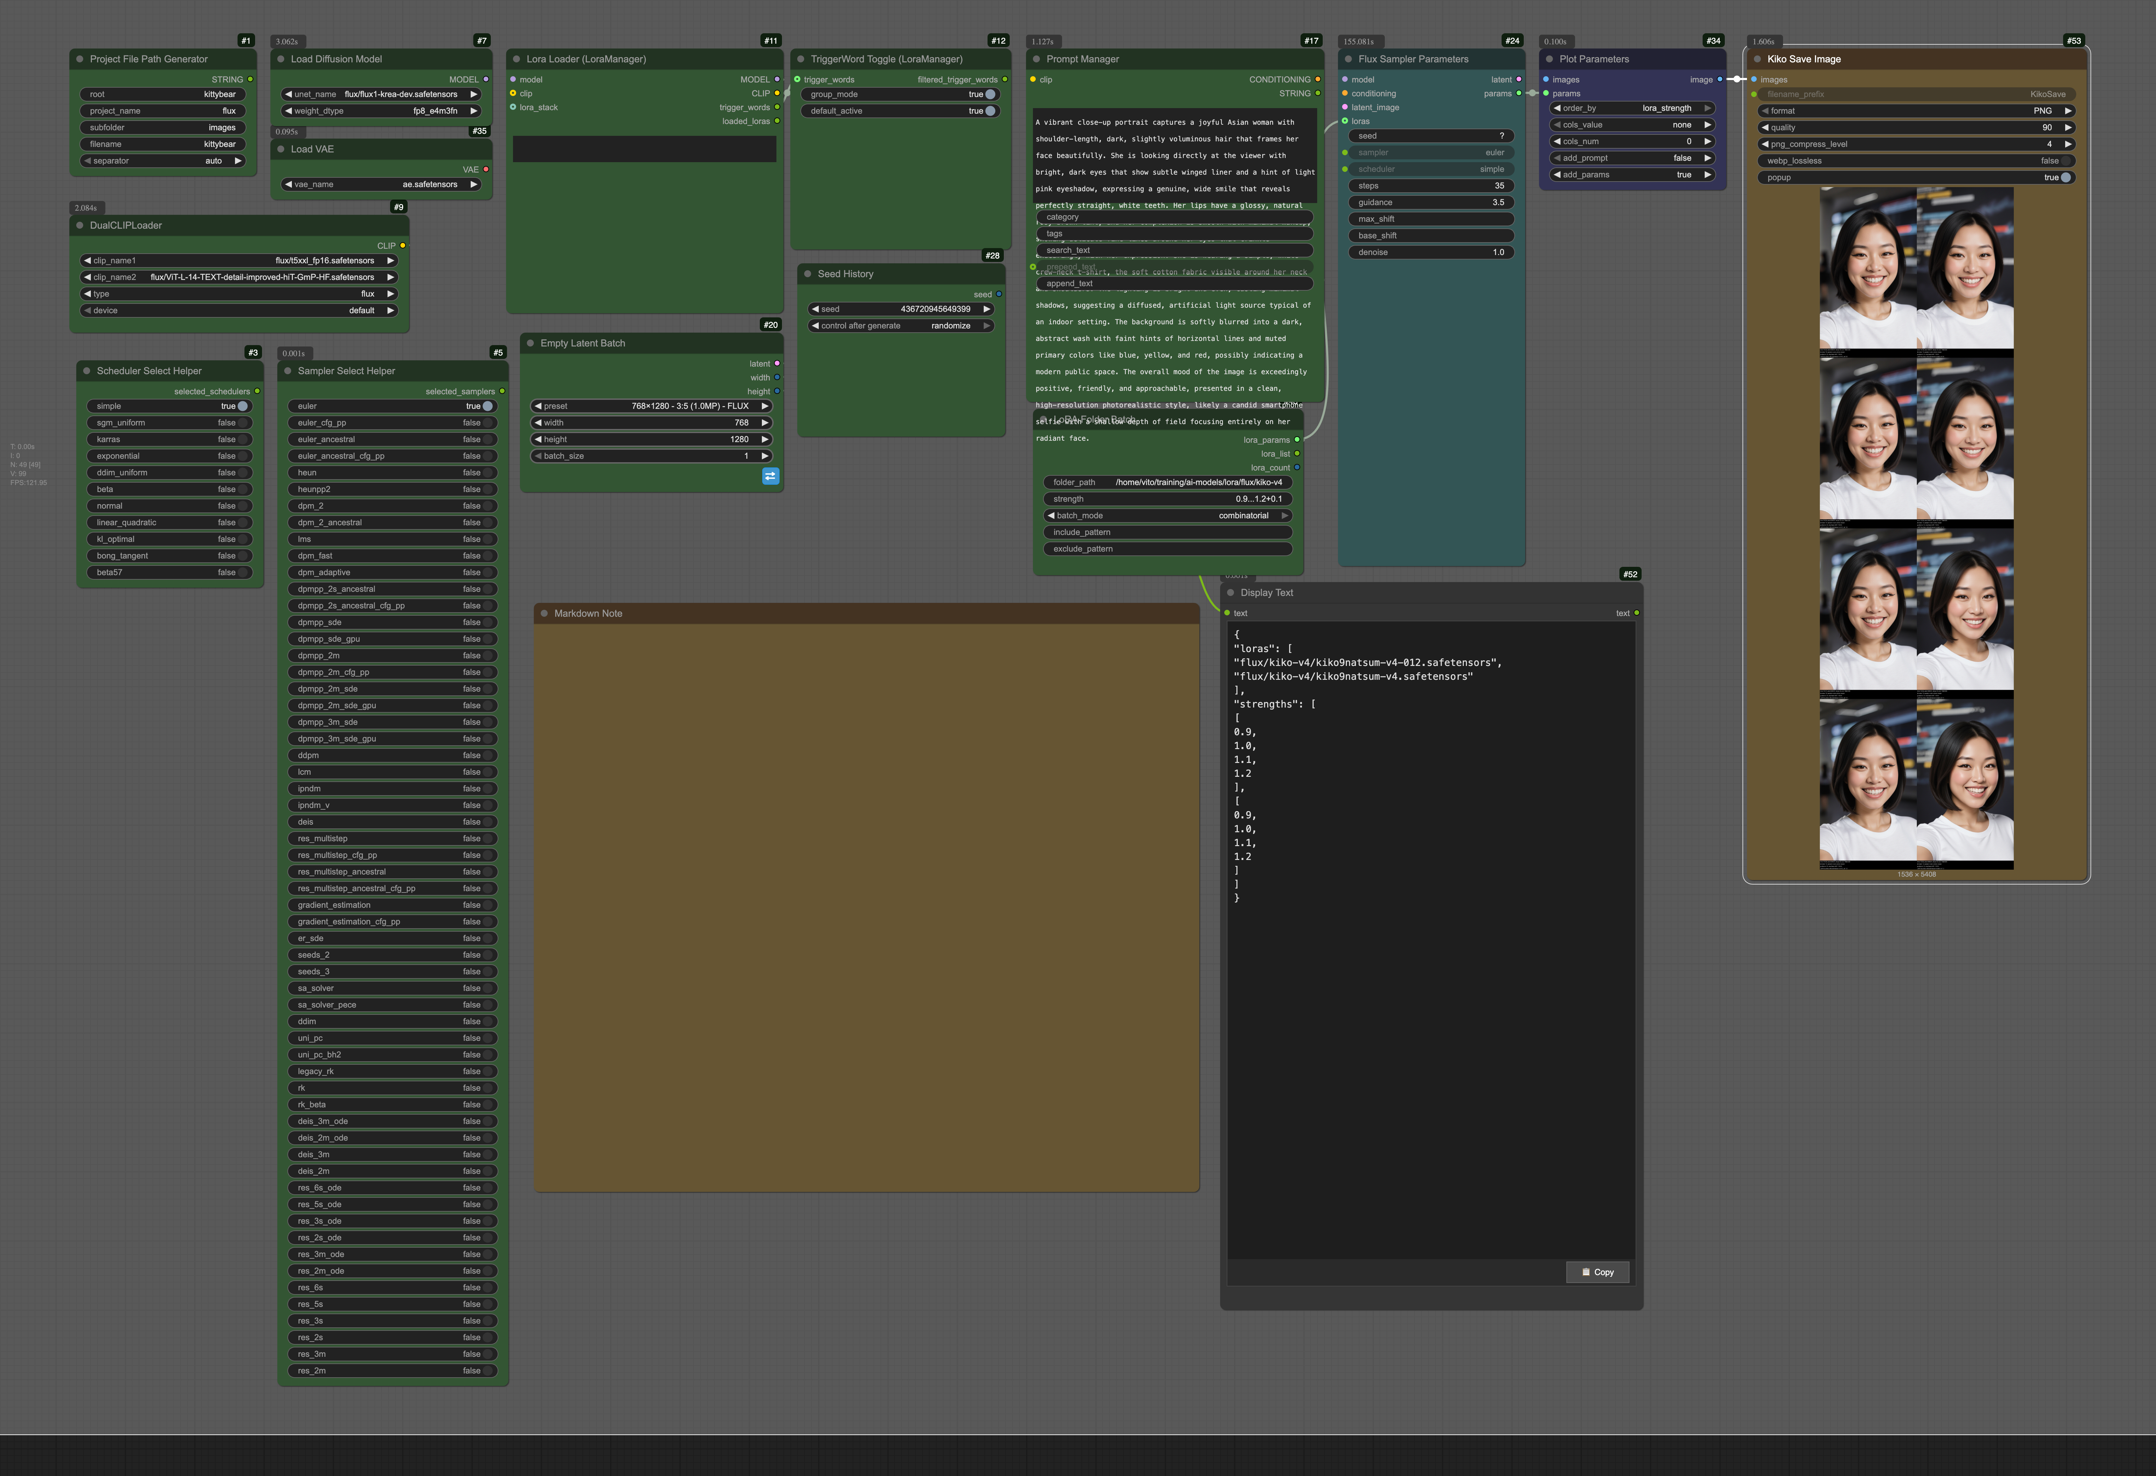Image resolution: width=2156 pixels, height=1476 pixels.
Task: Collapse the DualCLIPLoader node via title dot
Action: [80, 225]
